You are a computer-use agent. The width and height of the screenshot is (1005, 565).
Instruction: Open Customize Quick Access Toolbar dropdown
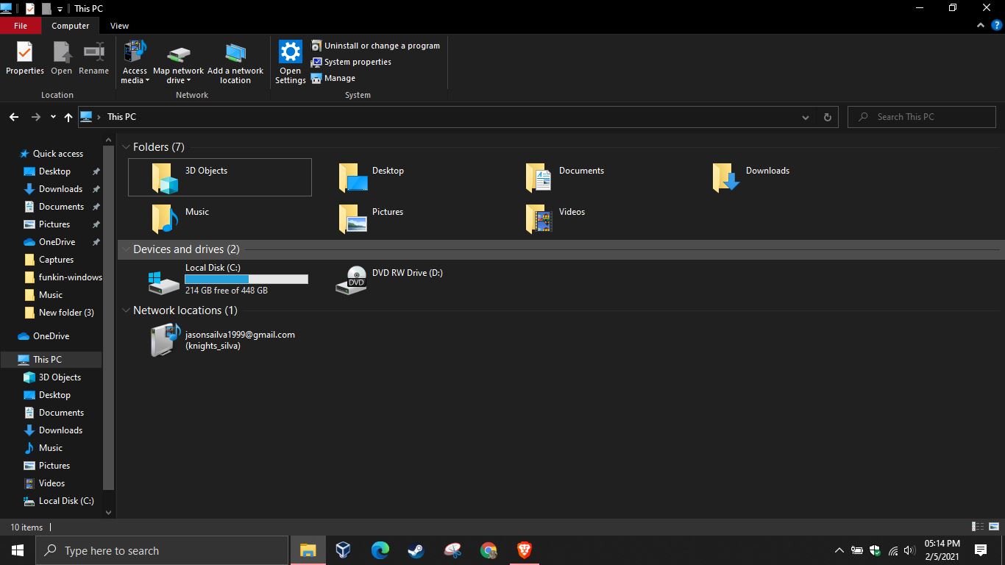pos(60,9)
